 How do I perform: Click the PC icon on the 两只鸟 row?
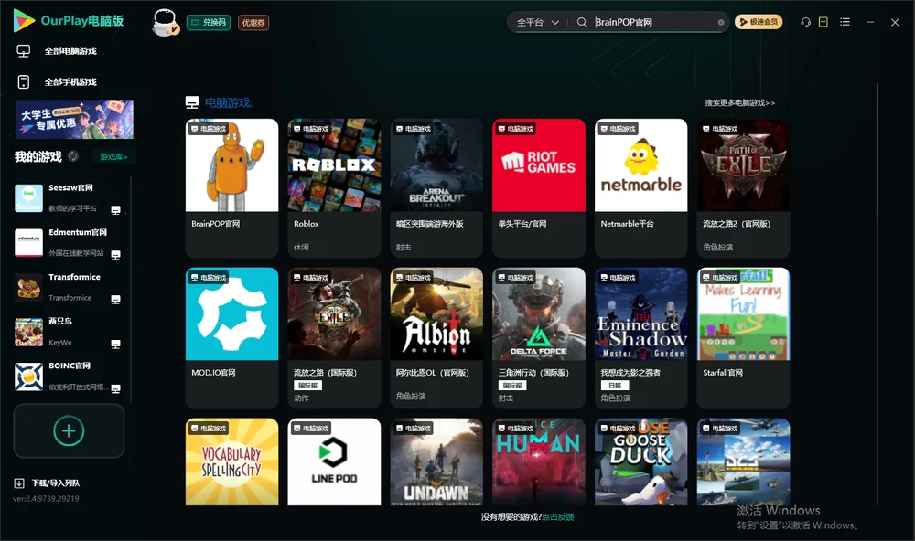point(115,344)
